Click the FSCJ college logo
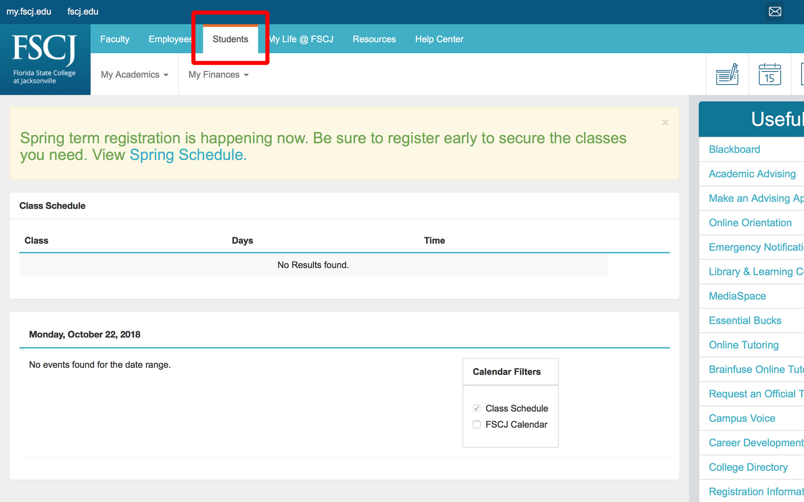The image size is (804, 502). tap(45, 59)
